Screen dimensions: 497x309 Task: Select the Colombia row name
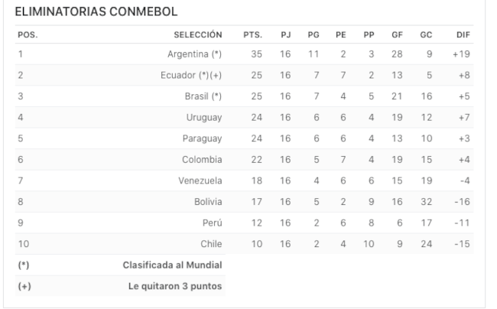point(202,159)
